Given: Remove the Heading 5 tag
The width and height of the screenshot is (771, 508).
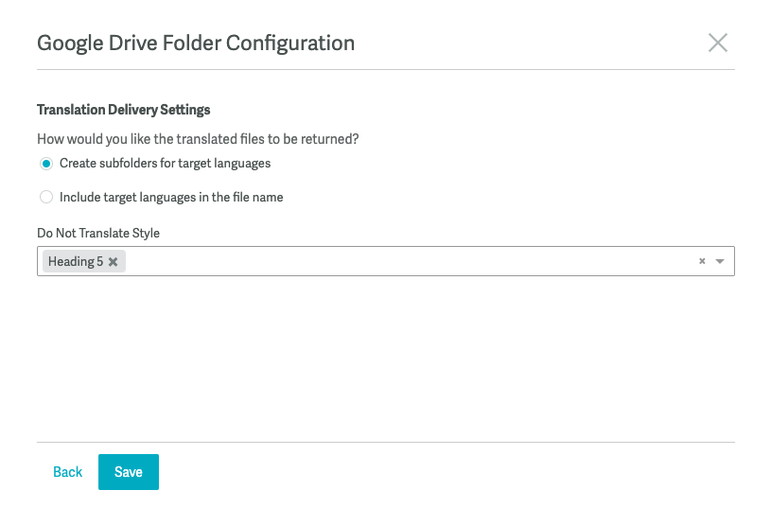Looking at the screenshot, I should point(114,262).
